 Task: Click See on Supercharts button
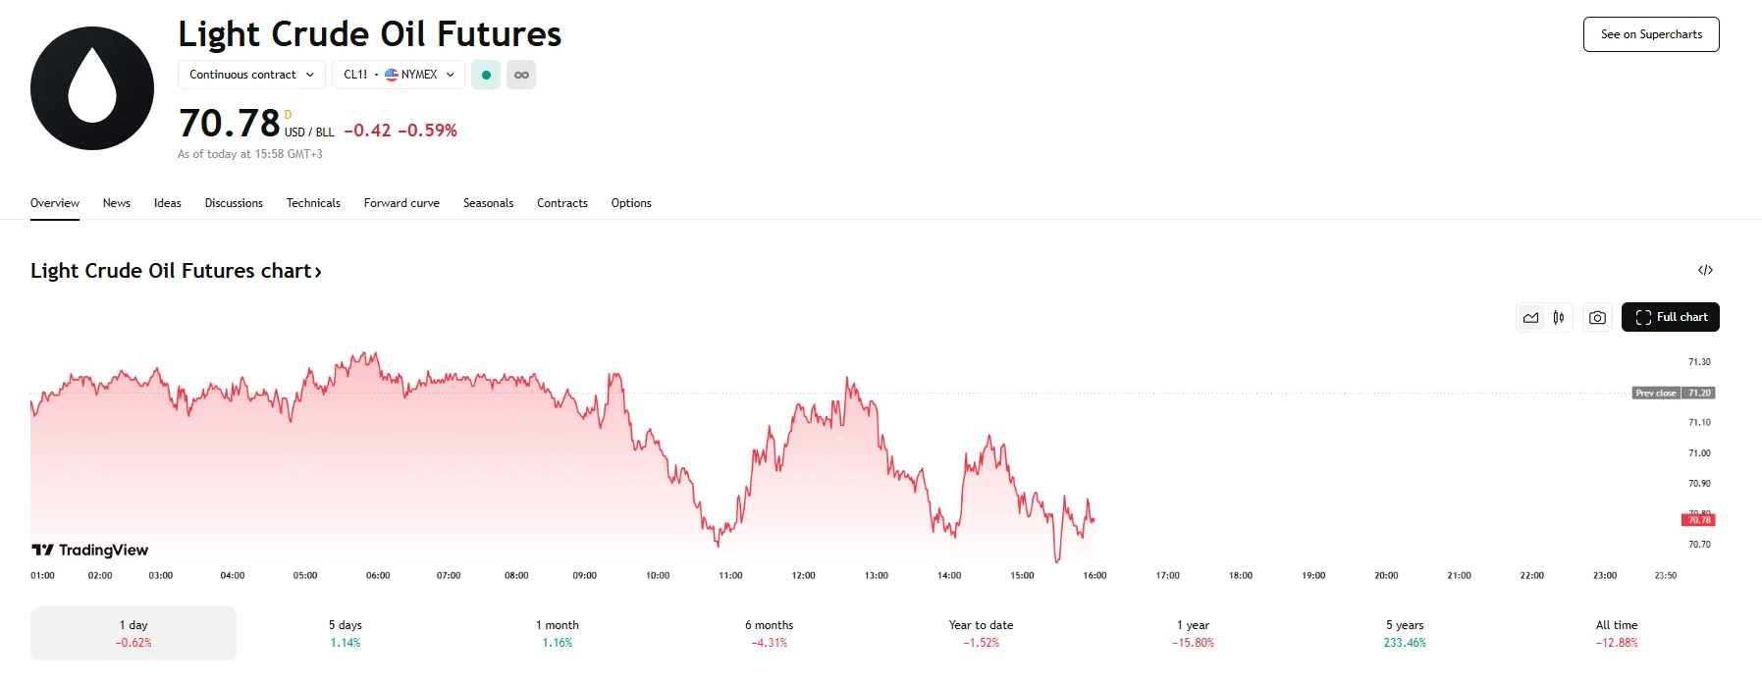(x=1651, y=34)
